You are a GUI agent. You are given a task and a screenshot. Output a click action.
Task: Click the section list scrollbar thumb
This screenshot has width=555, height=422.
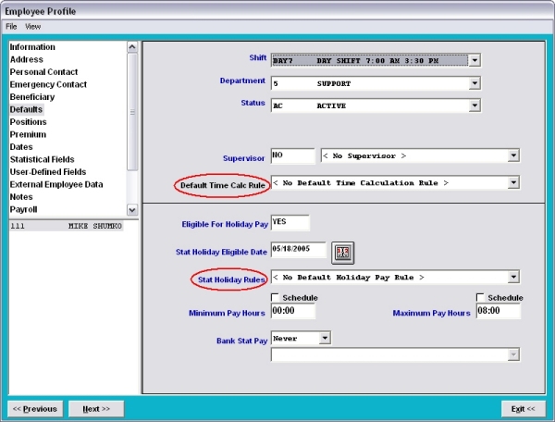132,112
